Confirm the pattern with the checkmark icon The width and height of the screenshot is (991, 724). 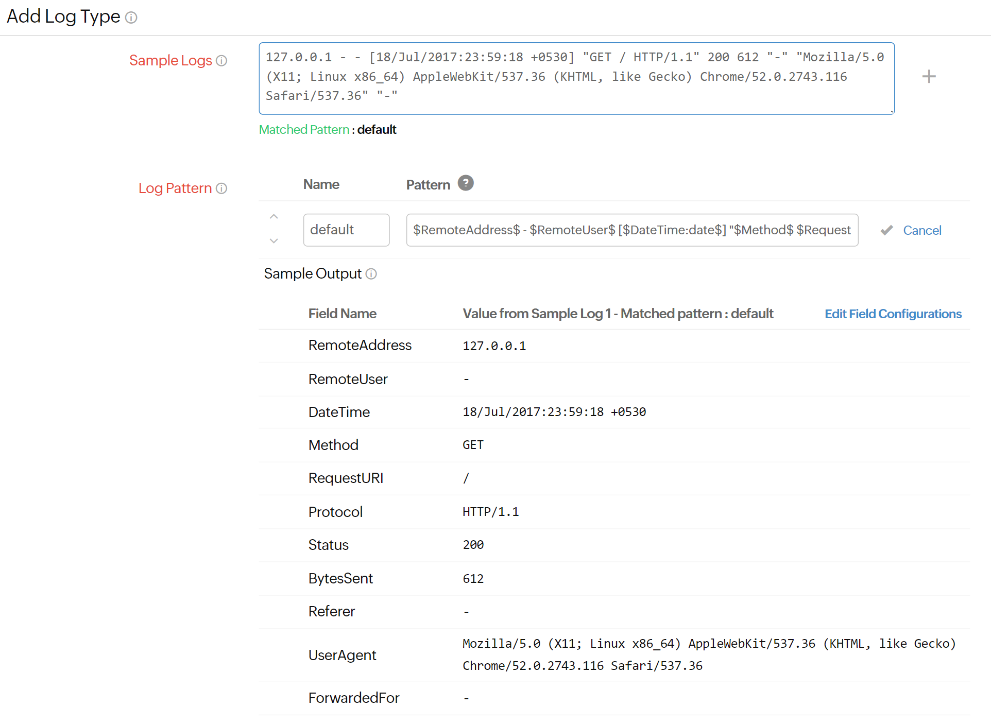[x=886, y=230]
